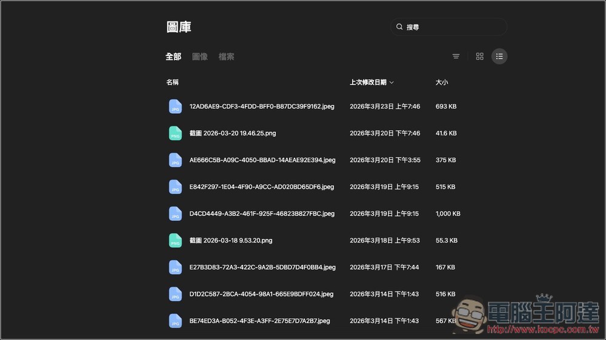Screen dimensions: 606x340
Task: Click JPG icon for D1D2C587 file
Action: coord(175,294)
